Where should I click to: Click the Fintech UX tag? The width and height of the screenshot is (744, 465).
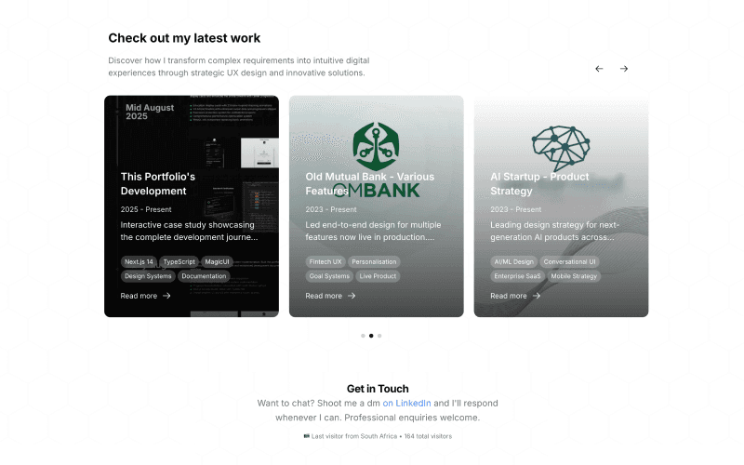click(325, 262)
